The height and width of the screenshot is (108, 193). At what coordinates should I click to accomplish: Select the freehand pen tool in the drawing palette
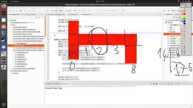pyautogui.click(x=182, y=26)
